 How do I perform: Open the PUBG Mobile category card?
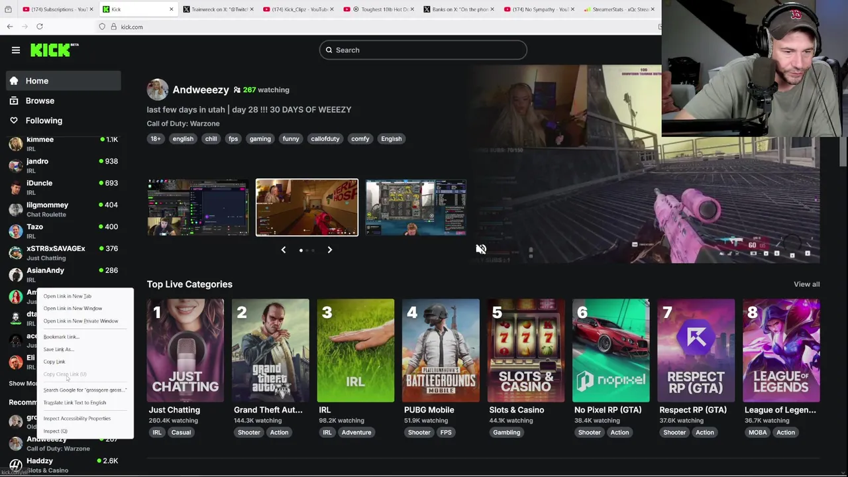click(x=441, y=350)
